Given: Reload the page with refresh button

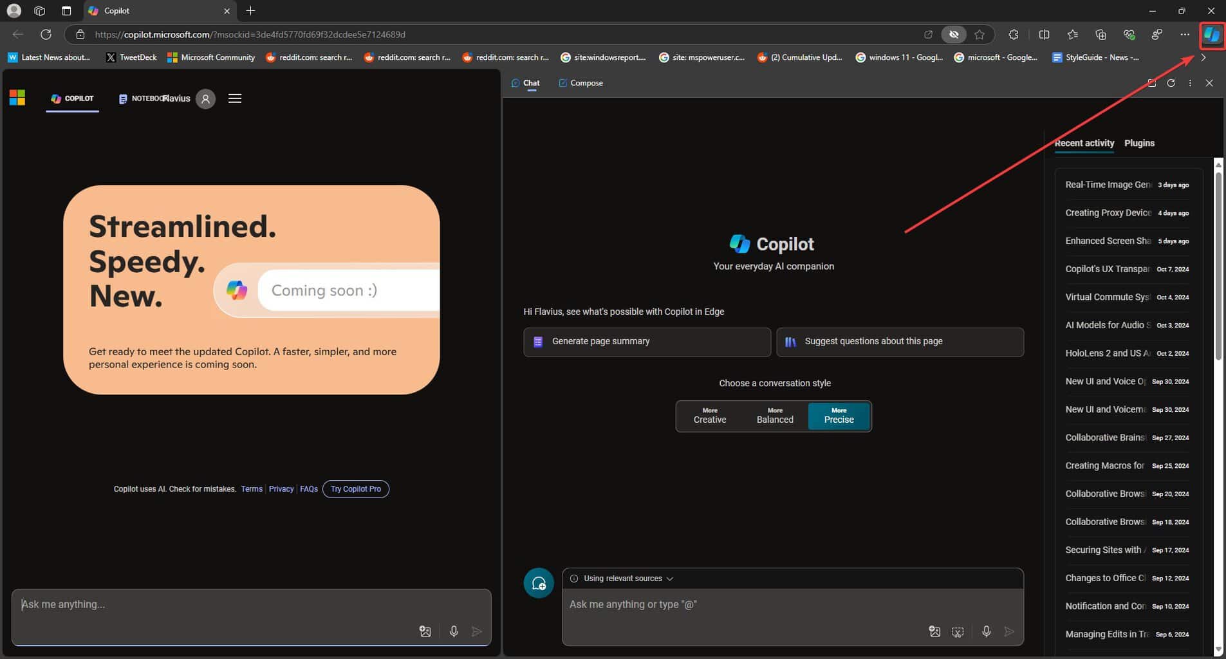Looking at the screenshot, I should pos(46,35).
